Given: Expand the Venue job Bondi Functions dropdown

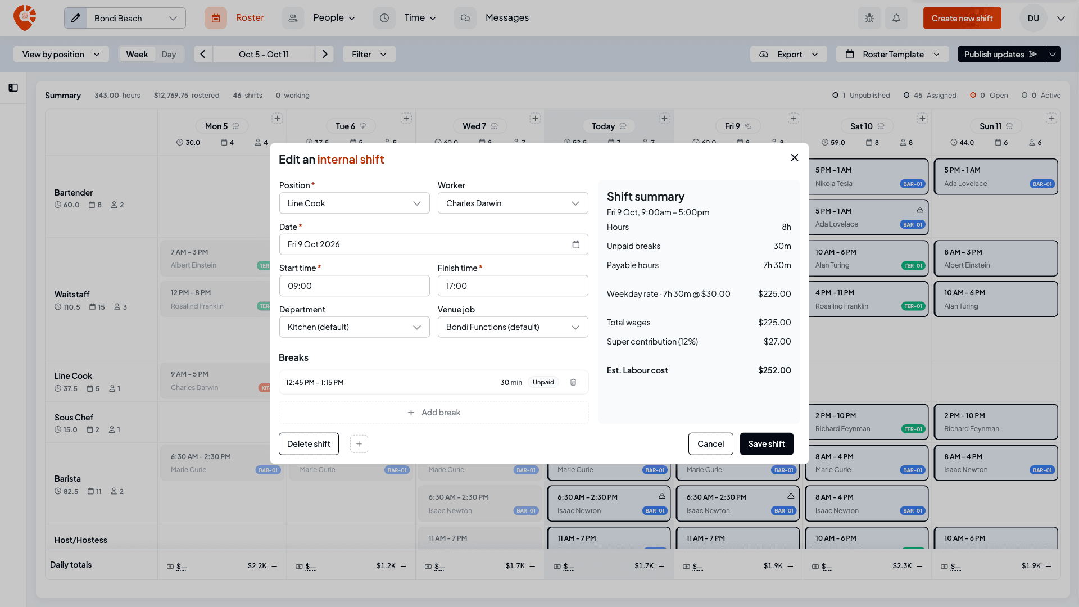Looking at the screenshot, I should 513,327.
